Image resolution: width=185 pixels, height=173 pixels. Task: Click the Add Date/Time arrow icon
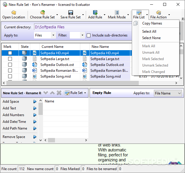[x=35, y=122]
